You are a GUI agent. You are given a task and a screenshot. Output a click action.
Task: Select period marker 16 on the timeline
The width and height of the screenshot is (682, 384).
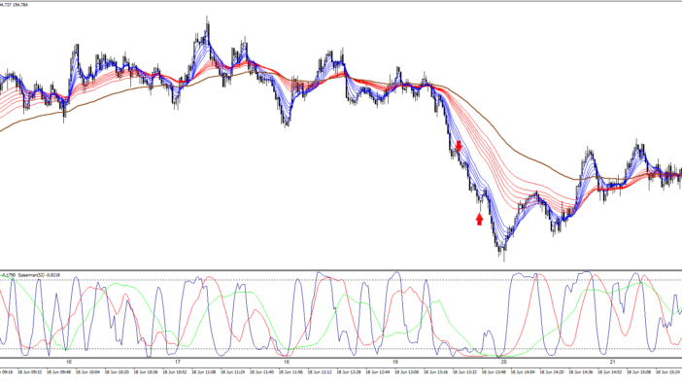[x=69, y=363]
